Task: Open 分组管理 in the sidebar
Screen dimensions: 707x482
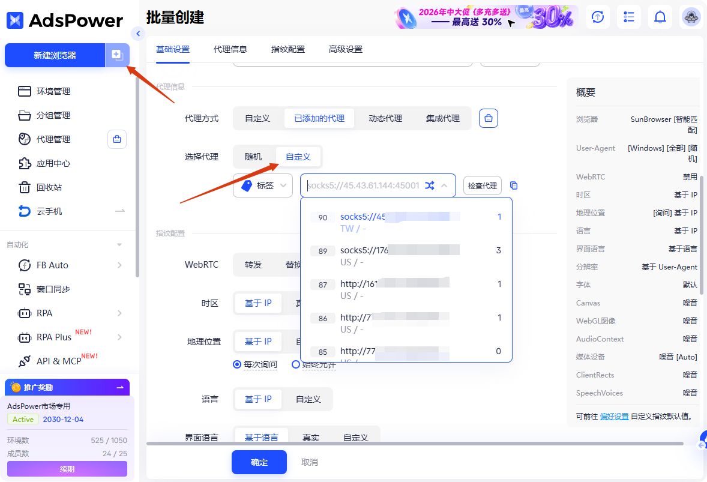Action: [53, 115]
